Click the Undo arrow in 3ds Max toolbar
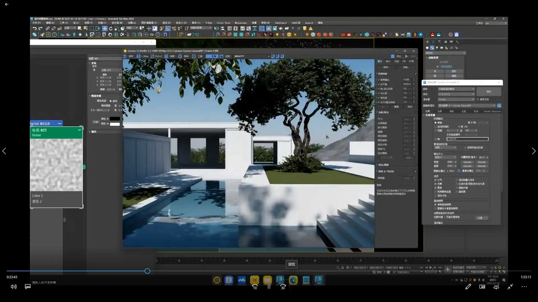Screen dimensions: 538x302 coord(34,28)
